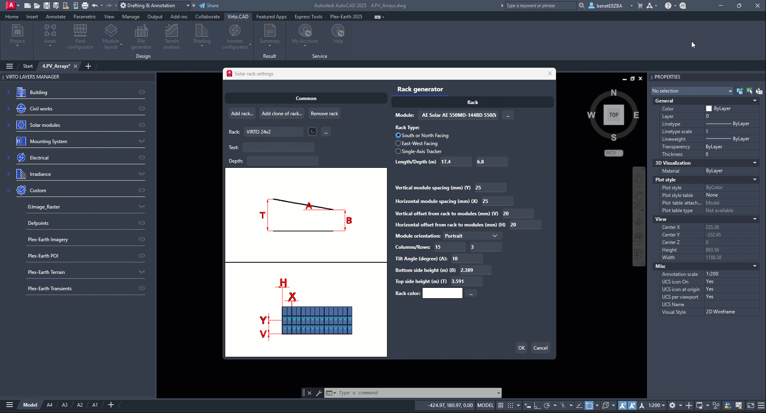The height and width of the screenshot is (413, 766).
Task: Collapse the Plot style properties section
Action: [755, 180]
